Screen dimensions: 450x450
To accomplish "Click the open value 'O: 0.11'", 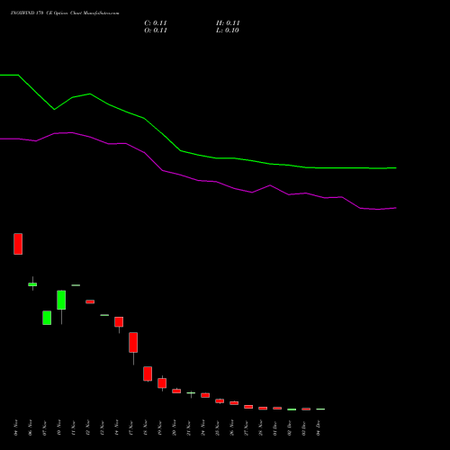I will [x=156, y=31].
